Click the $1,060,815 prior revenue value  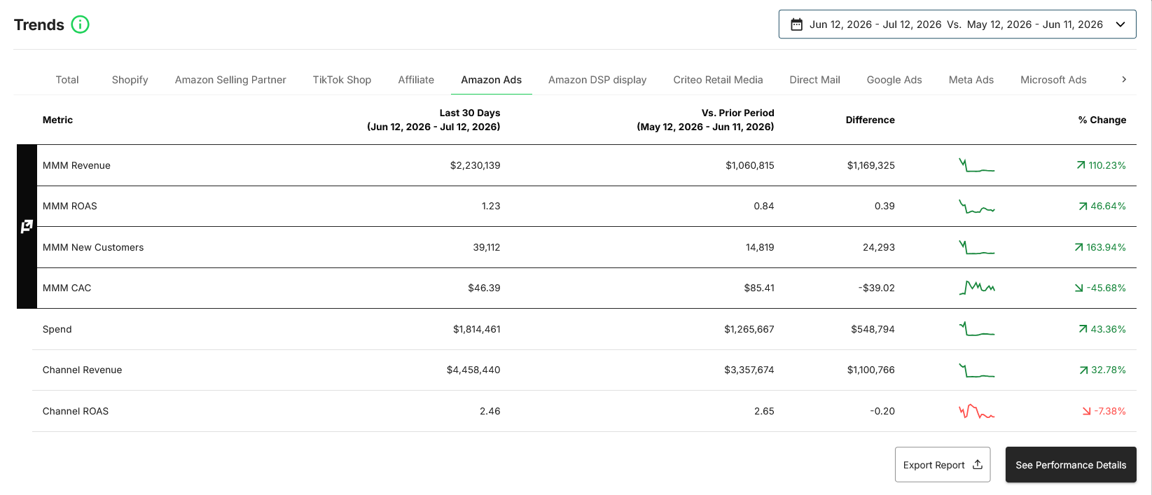[749, 165]
